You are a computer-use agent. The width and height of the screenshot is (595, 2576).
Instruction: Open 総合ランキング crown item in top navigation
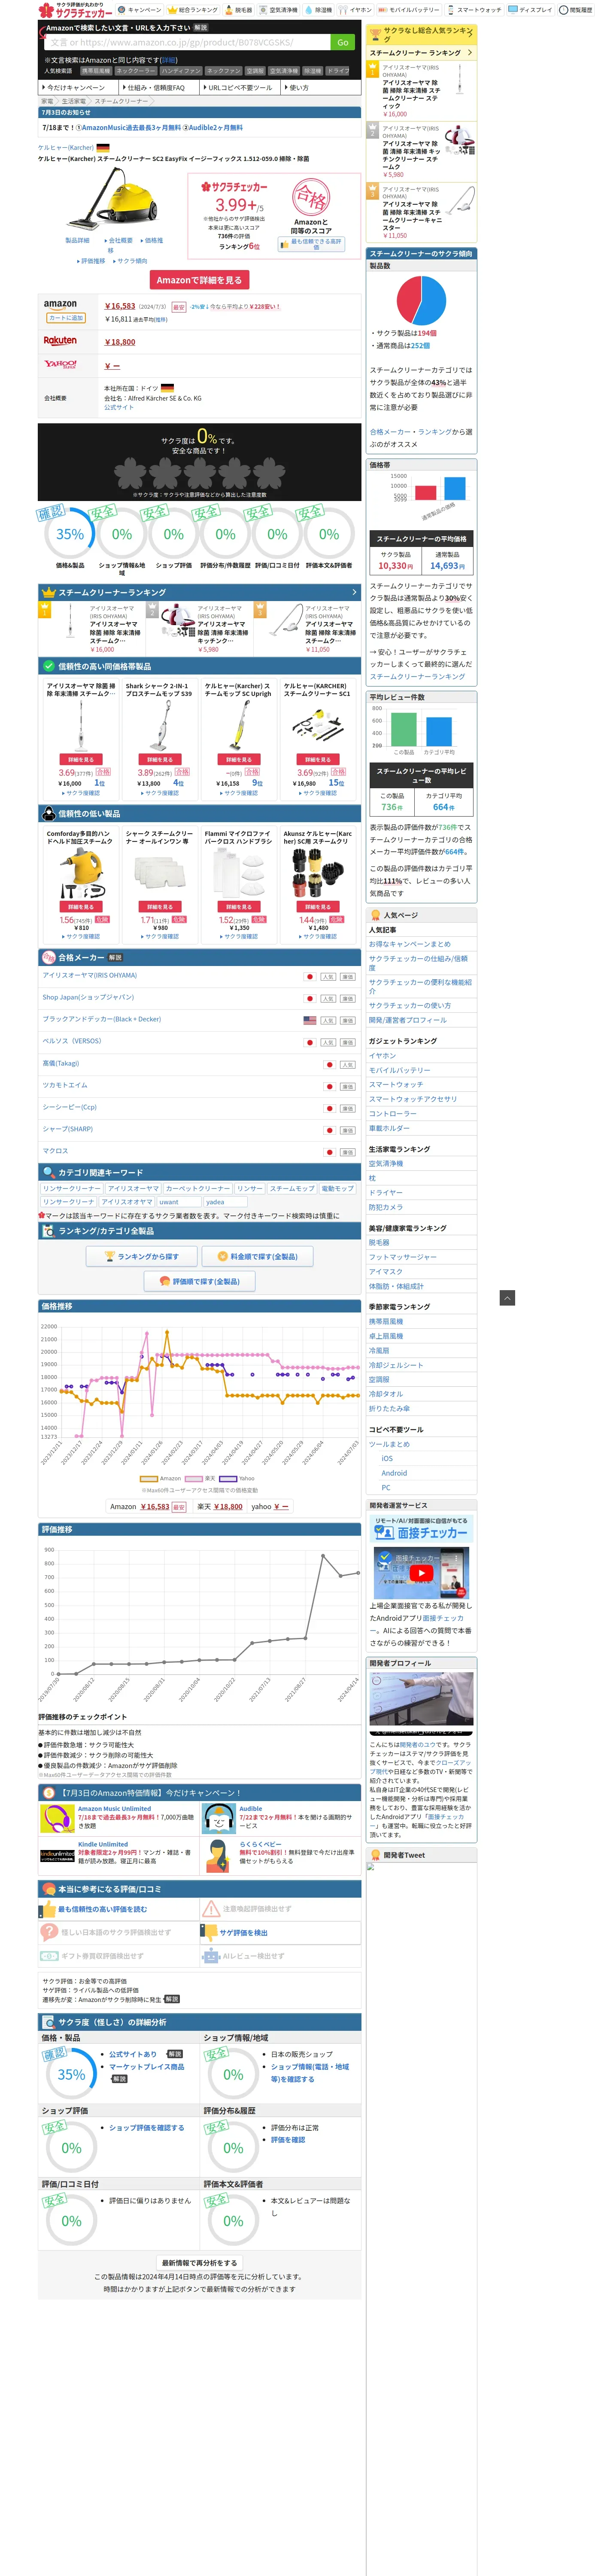coord(193,10)
